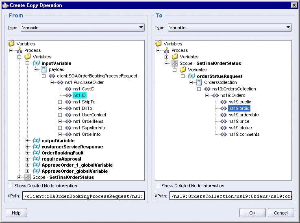Click the customerServiceResponse variable icon
The width and height of the screenshot is (300, 223).
[x=36, y=147]
